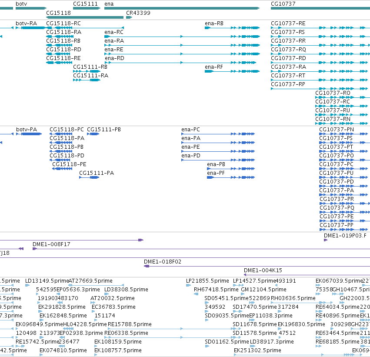Select BAC clone DME1-019P03.F
370x357 pixels.
[345, 236]
